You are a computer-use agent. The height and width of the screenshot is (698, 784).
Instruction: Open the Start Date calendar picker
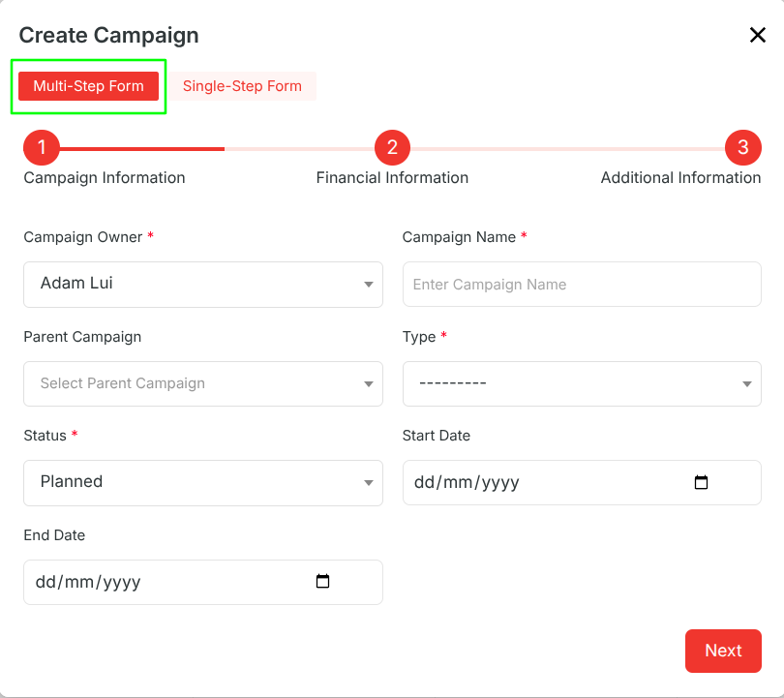701,482
